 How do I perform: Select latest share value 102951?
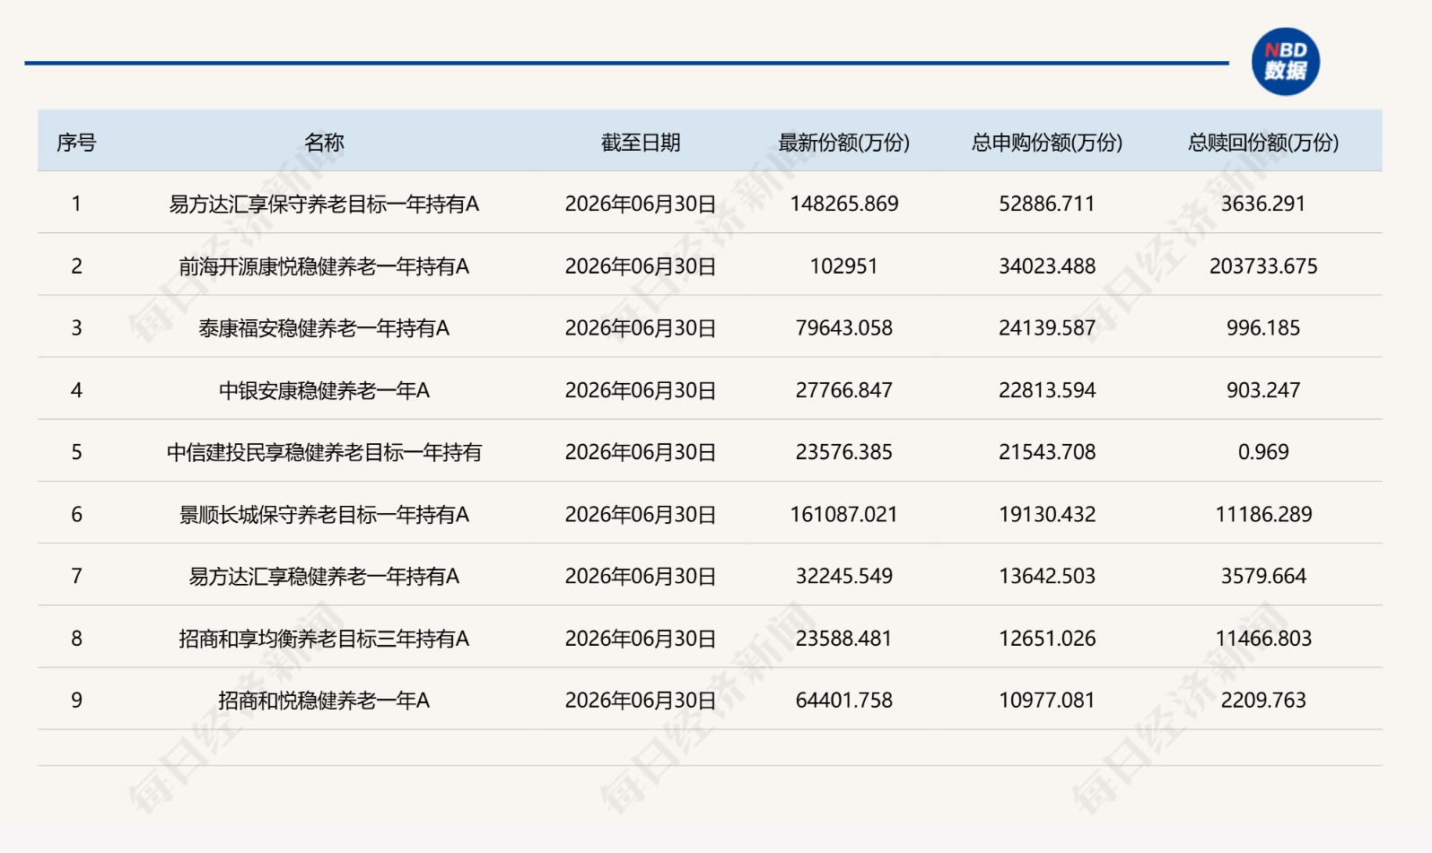click(x=843, y=266)
